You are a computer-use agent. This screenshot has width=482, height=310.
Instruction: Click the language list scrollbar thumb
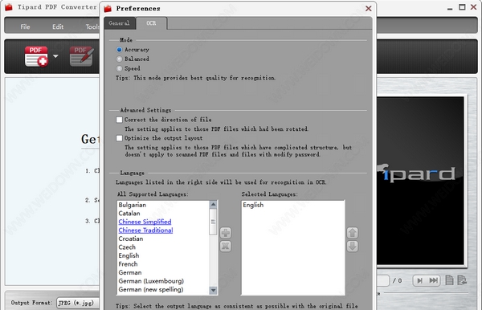pyautogui.click(x=213, y=222)
